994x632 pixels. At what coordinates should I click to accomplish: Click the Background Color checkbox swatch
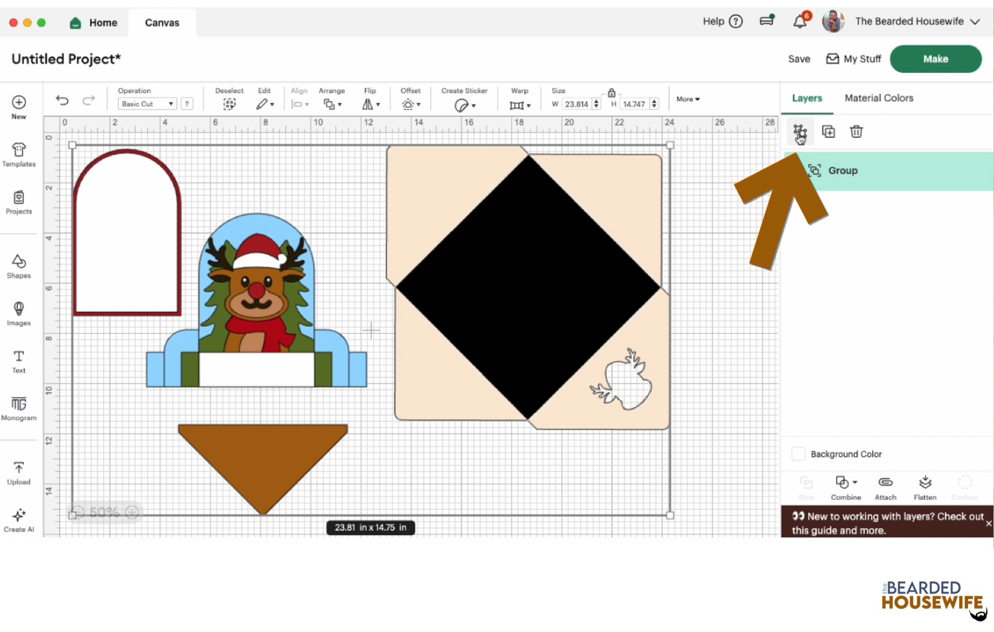pyautogui.click(x=798, y=454)
